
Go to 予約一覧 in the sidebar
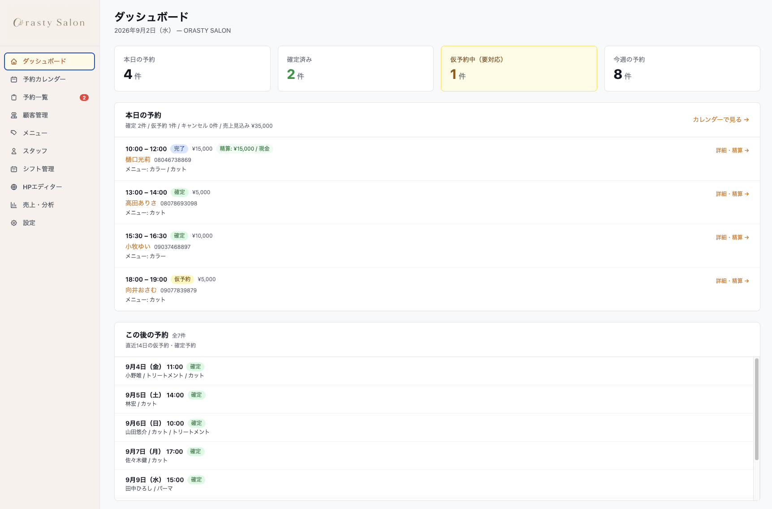[49, 97]
